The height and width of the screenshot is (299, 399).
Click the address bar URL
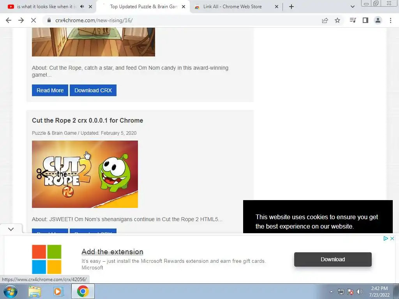(94, 20)
